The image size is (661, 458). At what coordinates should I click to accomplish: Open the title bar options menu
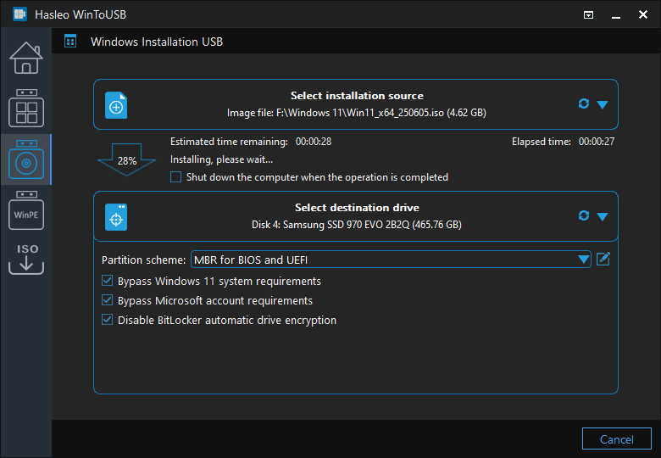(589, 14)
